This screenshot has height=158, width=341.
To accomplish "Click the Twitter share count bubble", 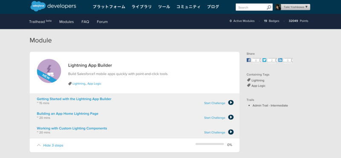I will [272, 60].
